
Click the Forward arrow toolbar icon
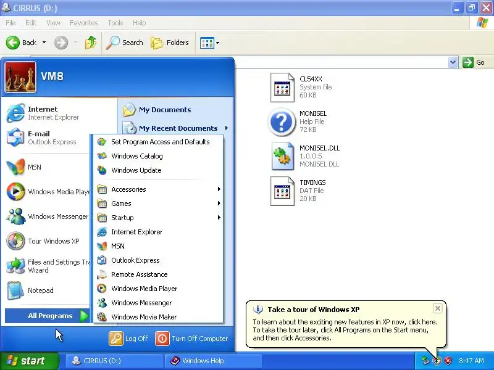[61, 43]
